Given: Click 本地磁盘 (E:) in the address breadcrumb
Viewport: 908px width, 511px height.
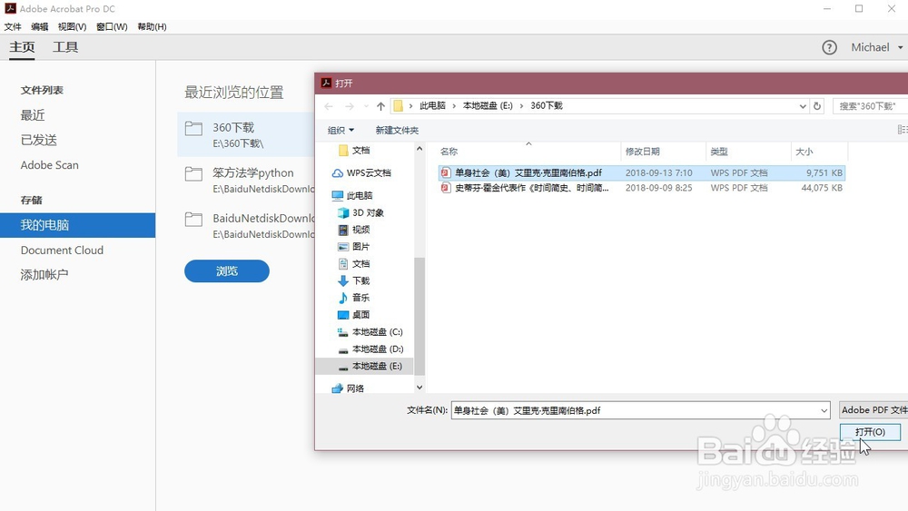Looking at the screenshot, I should pos(488,105).
